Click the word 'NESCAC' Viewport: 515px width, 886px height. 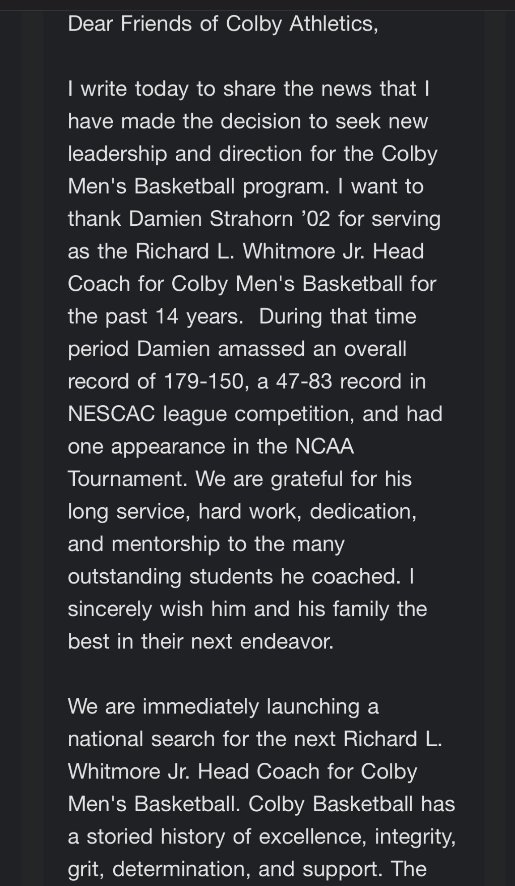point(111,414)
